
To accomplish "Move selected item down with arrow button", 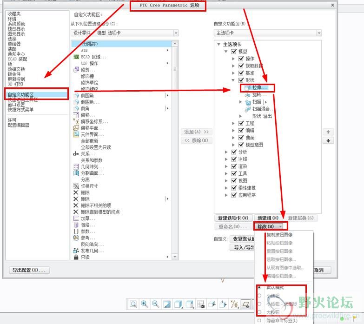I will (328, 141).
